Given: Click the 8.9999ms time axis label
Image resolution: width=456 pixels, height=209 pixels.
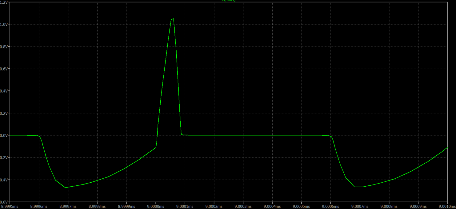Looking at the screenshot, I should click(126, 207).
